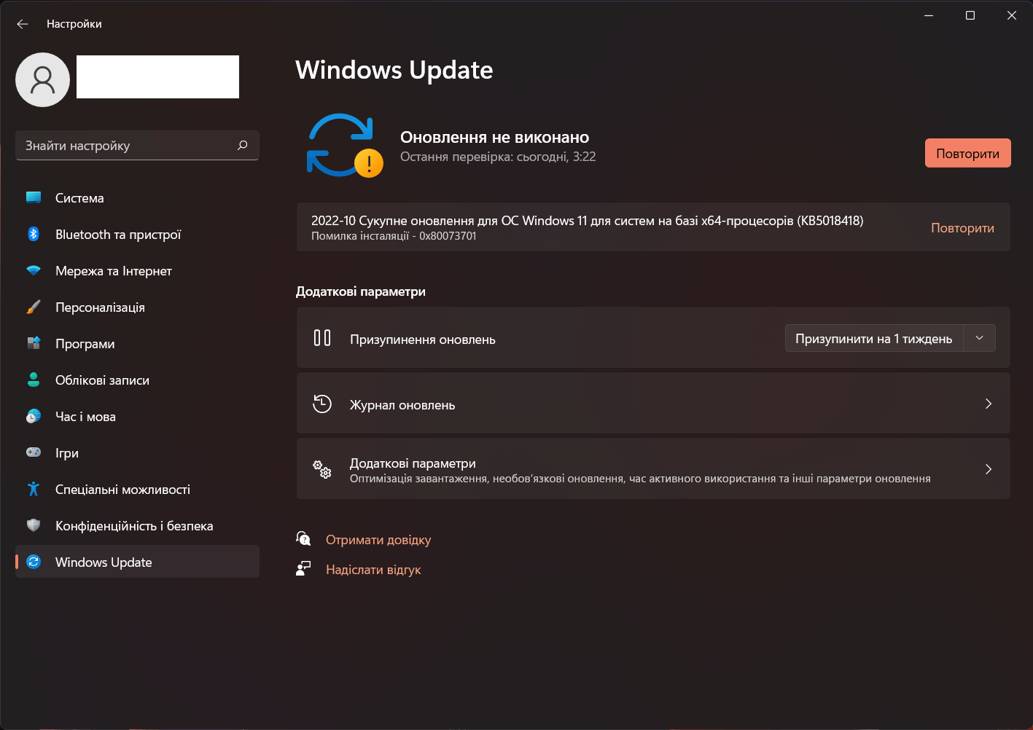1033x730 pixels.
Task: Click Повторити link for KB5018418 update
Action: click(x=962, y=228)
